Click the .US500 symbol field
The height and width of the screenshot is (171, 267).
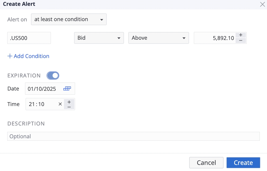[x=29, y=38]
